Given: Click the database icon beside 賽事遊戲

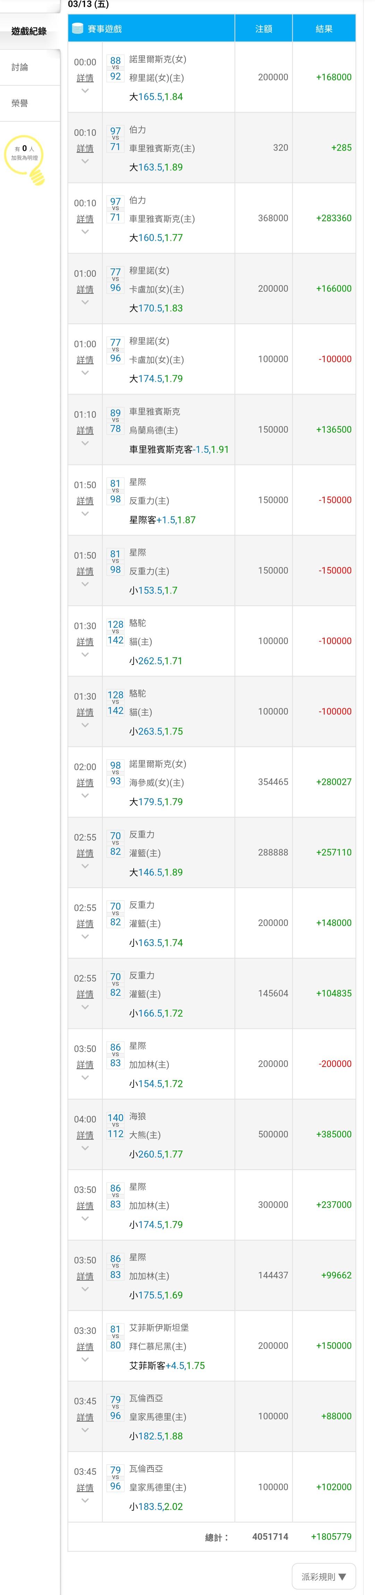Looking at the screenshot, I should (77, 28).
